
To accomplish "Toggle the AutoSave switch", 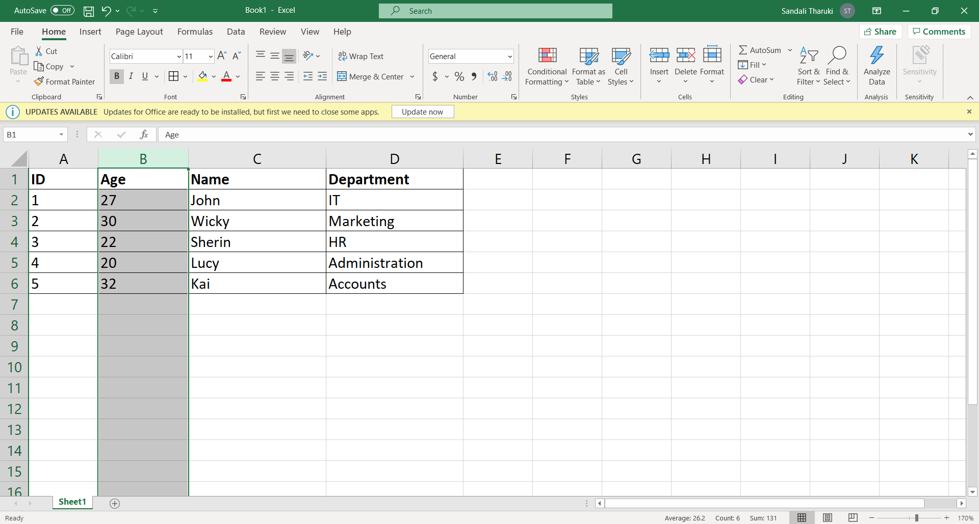I will (61, 10).
